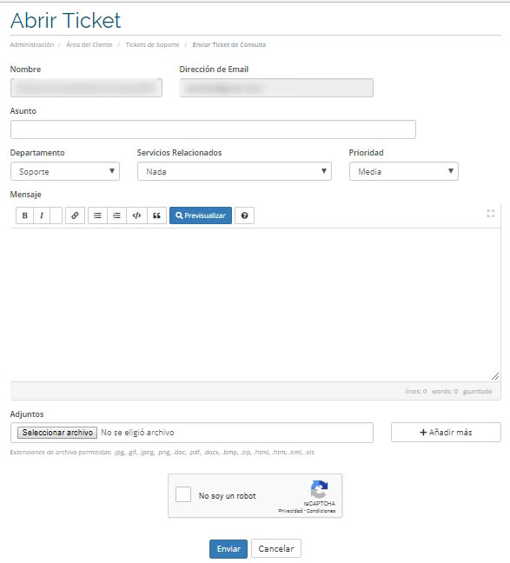Screen dimensions: 510x563
Task: Toggle fullscreen mode of the message editor
Action: (491, 213)
